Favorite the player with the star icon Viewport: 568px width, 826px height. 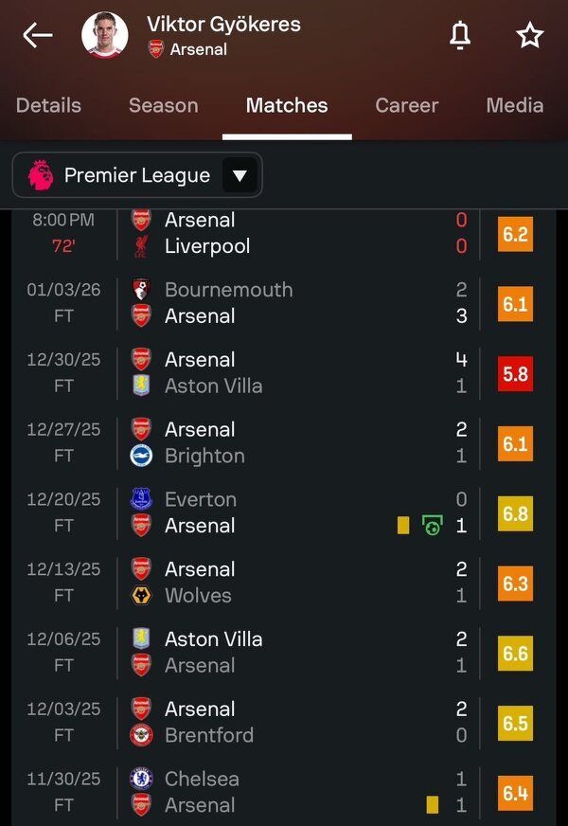529,36
